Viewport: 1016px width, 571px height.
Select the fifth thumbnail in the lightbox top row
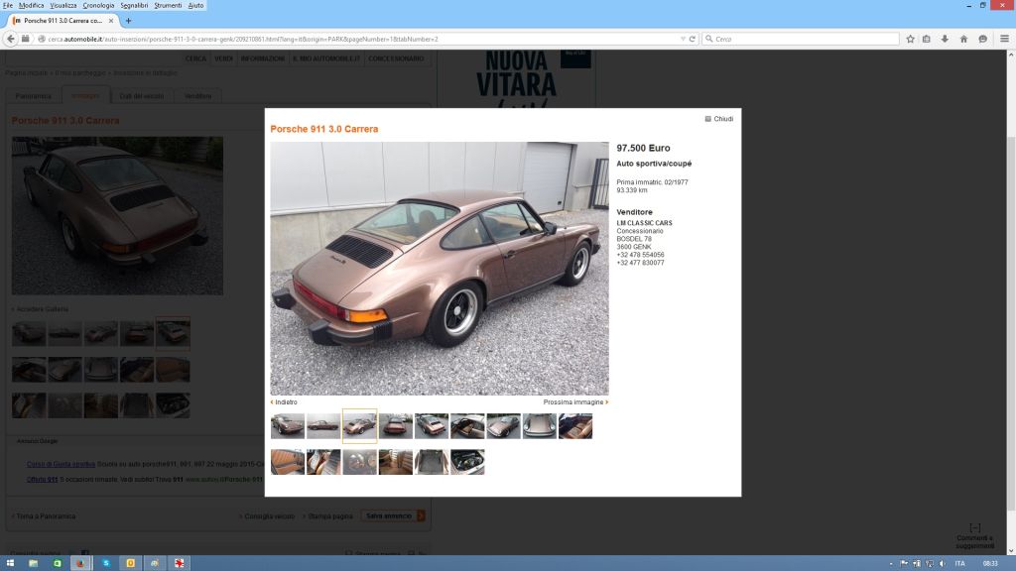click(x=432, y=426)
